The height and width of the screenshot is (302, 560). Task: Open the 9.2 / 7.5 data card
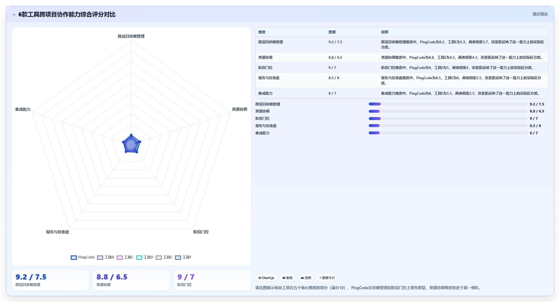click(50, 280)
